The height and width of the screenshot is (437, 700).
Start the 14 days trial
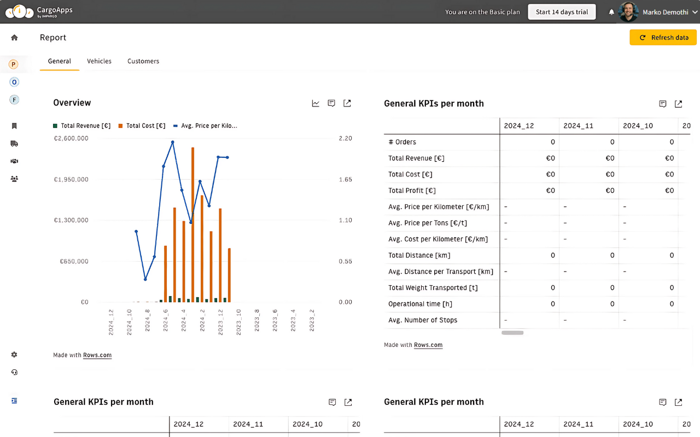tap(562, 12)
